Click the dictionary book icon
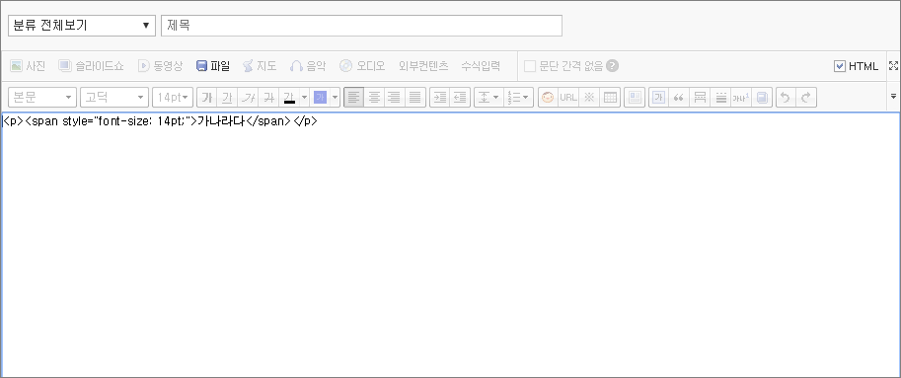901x378 pixels. click(x=762, y=98)
